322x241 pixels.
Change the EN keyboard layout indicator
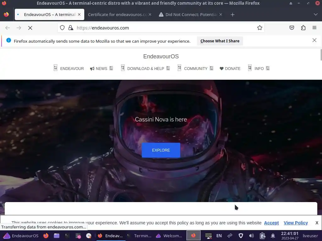(219, 236)
